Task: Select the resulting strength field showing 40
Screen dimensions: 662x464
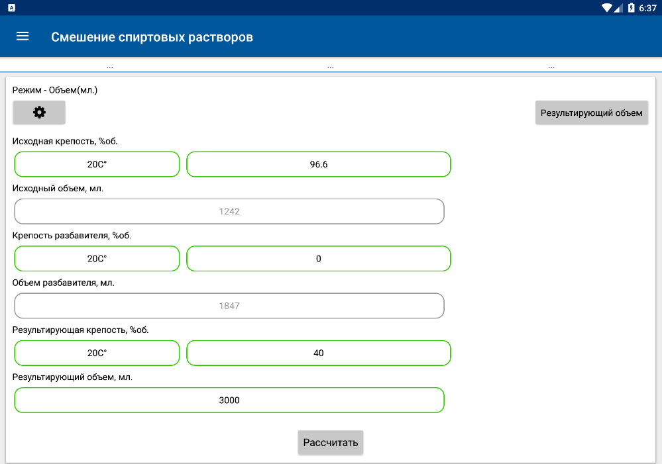Action: (x=319, y=353)
